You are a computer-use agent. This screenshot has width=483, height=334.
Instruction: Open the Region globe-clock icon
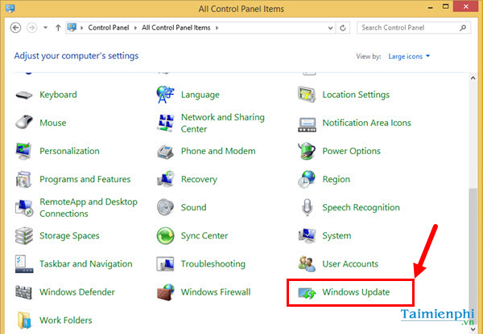[x=307, y=179]
